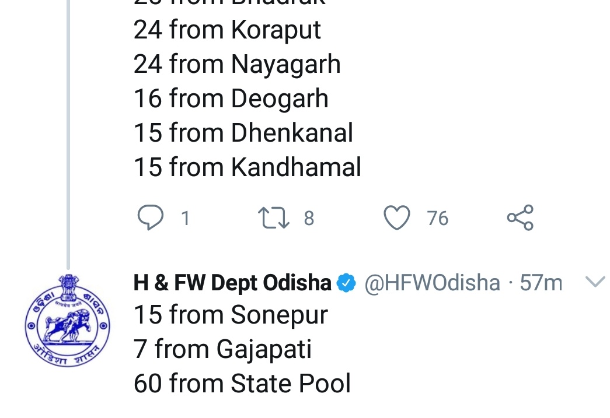Tap the '24 from Koraput' line
The height and width of the screenshot is (418, 610).
pos(227,30)
